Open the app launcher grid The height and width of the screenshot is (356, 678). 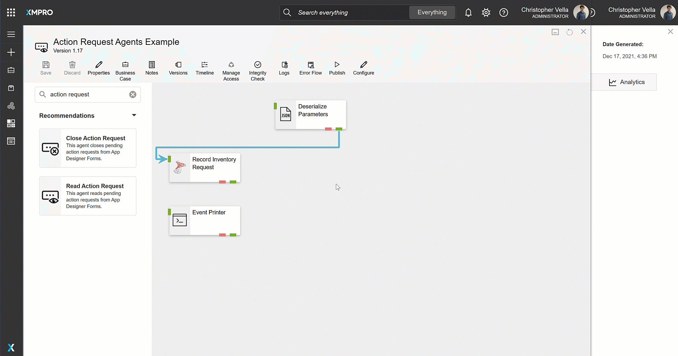(11, 13)
